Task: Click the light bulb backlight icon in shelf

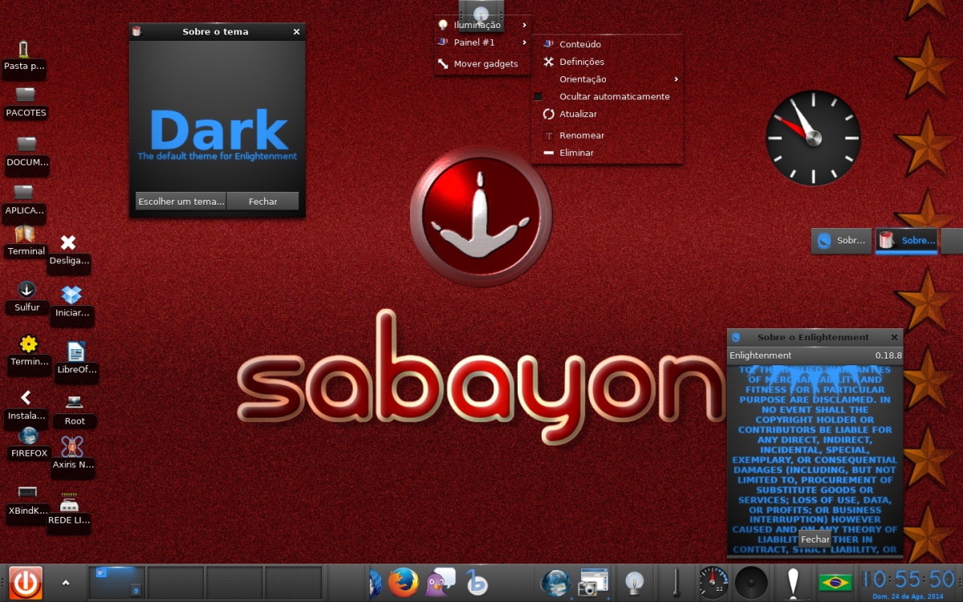Action: tap(635, 582)
